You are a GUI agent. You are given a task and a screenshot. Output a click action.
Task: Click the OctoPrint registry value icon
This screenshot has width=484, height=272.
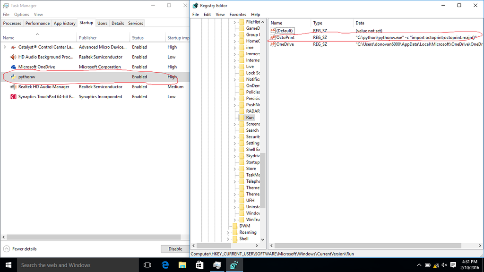tap(273, 37)
